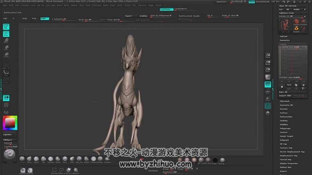
Task: Pick the Pinch brush
Action: (65, 159)
